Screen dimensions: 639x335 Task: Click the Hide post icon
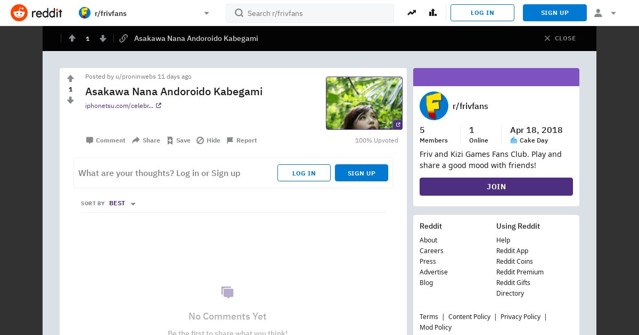[x=200, y=140]
